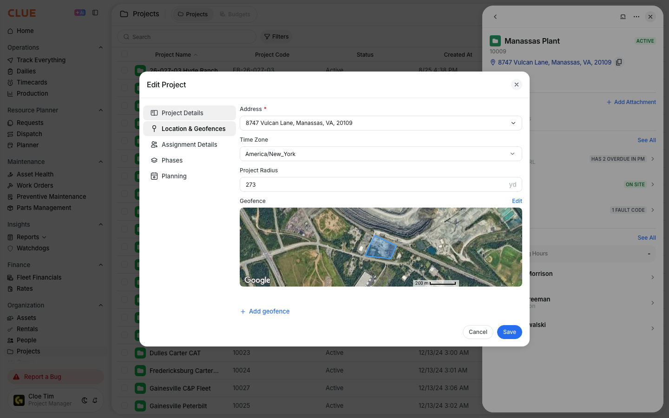Go back in the Manassas Plant panel
The height and width of the screenshot is (418, 669).
495,17
